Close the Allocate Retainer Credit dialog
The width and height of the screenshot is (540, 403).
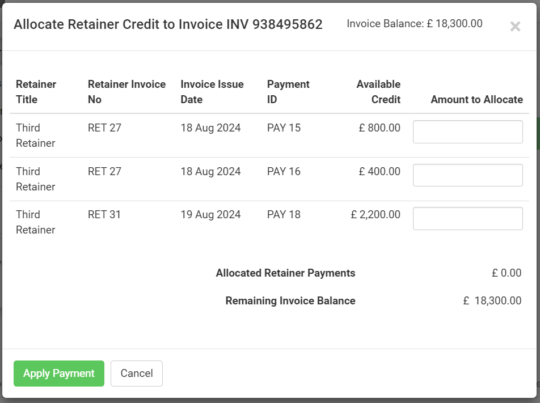515,26
